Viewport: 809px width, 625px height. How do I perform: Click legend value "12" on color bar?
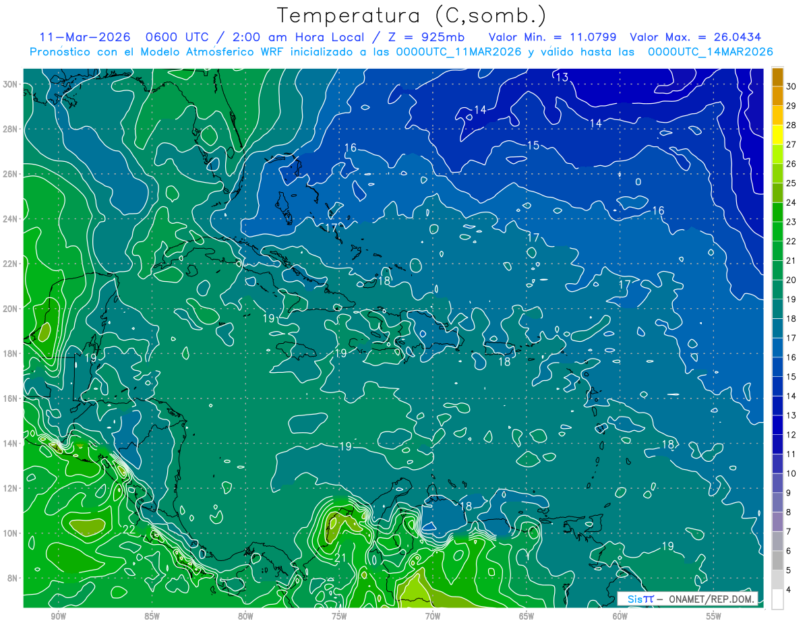pyautogui.click(x=791, y=435)
